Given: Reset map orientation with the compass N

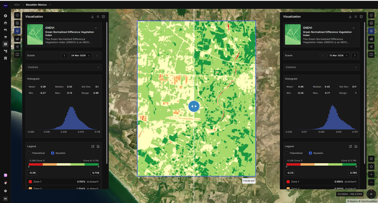Looking at the screenshot, I should point(371,194).
